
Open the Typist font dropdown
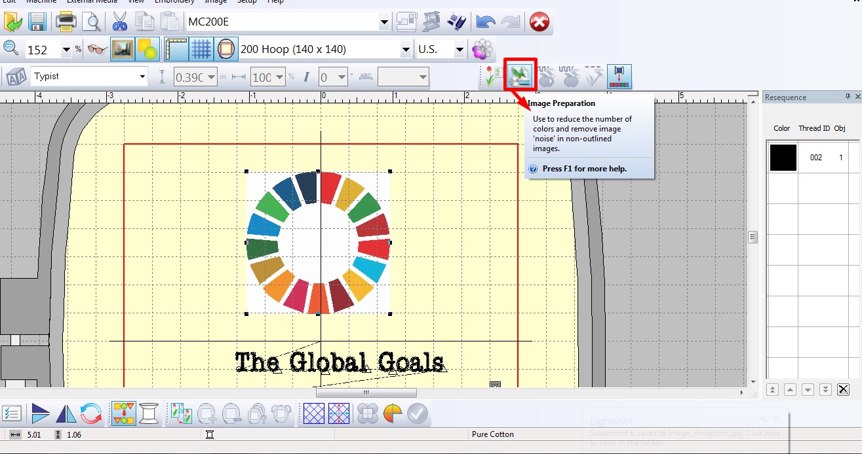[x=142, y=77]
